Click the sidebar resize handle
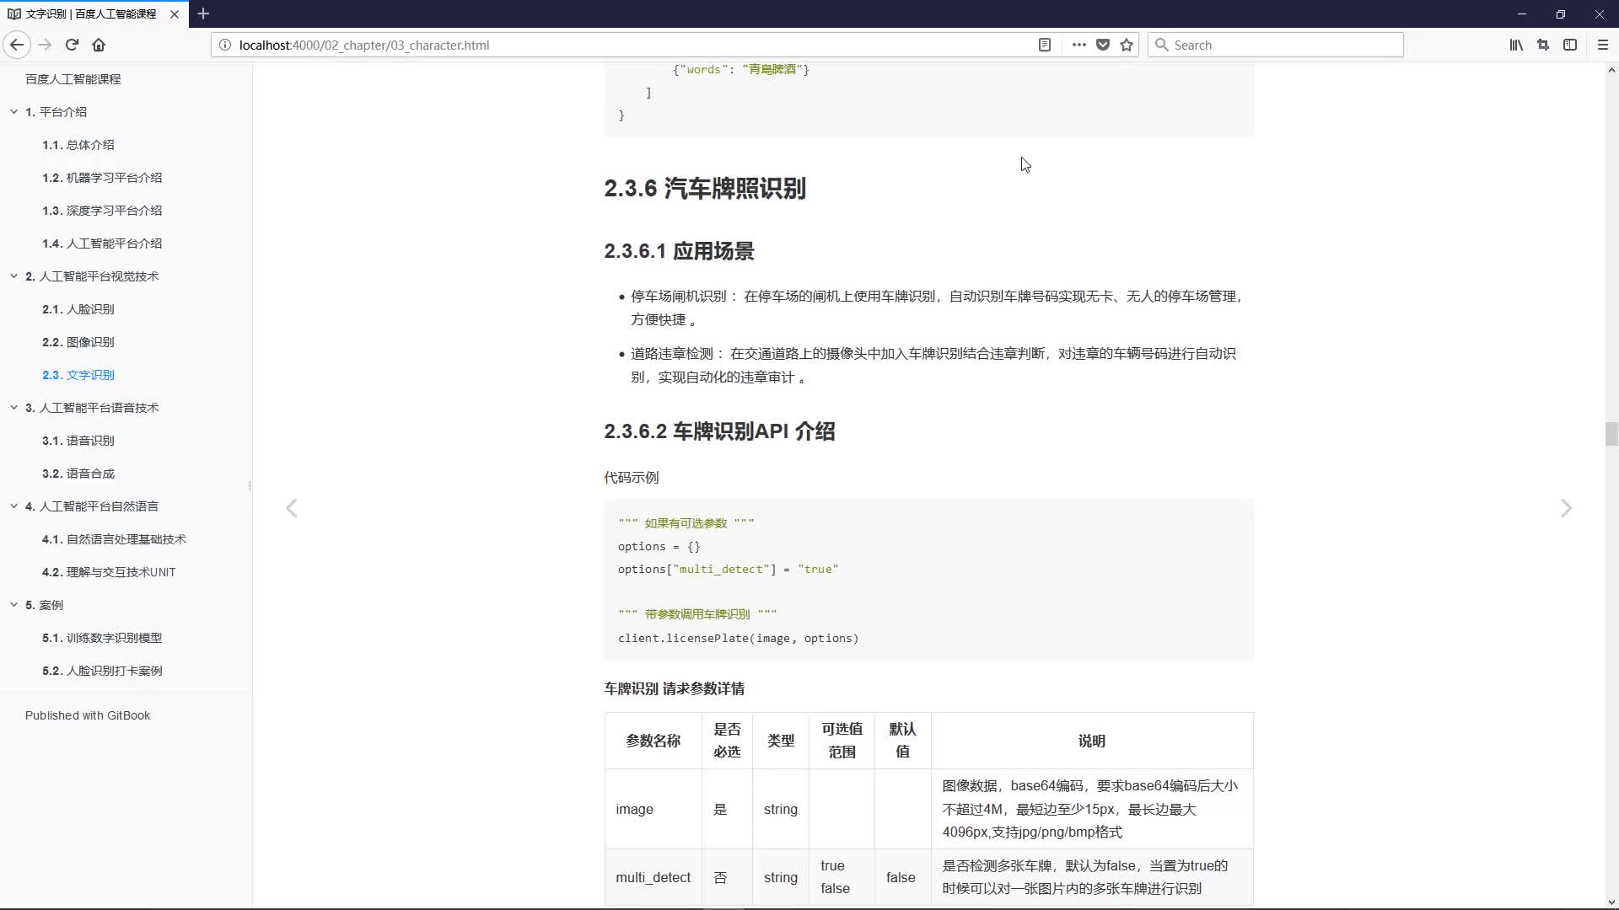 click(250, 485)
